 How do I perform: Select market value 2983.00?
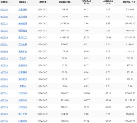[x=130, y=114]
